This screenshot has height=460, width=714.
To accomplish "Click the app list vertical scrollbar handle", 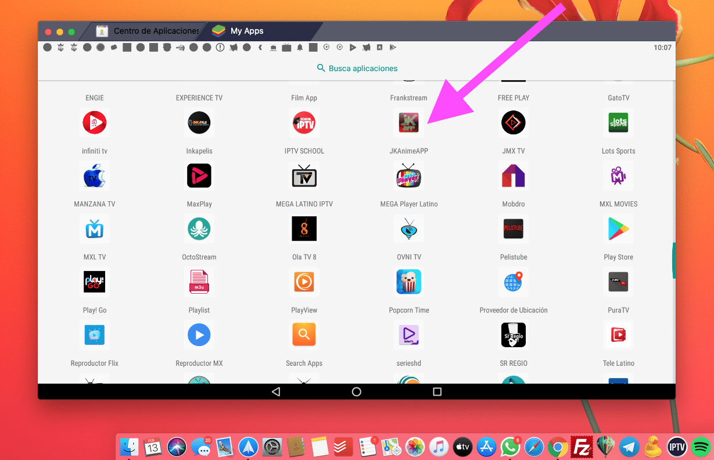I will [x=673, y=261].
